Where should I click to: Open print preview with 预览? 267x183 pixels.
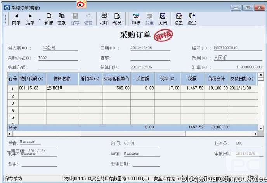(117, 19)
